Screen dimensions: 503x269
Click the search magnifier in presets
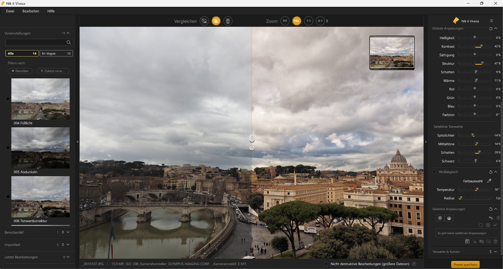pos(69,42)
